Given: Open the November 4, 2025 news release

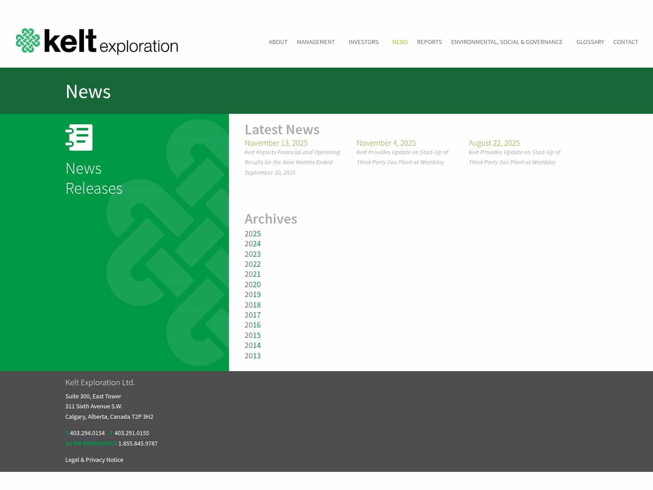Looking at the screenshot, I should 386,143.
